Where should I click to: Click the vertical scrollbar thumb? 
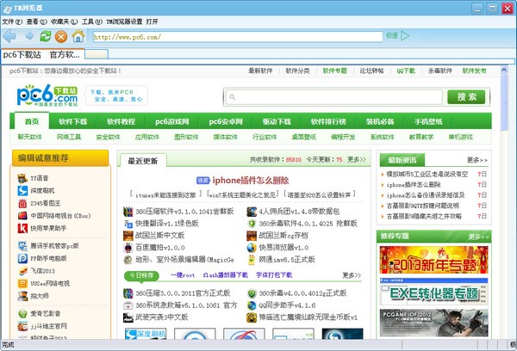coord(504,102)
